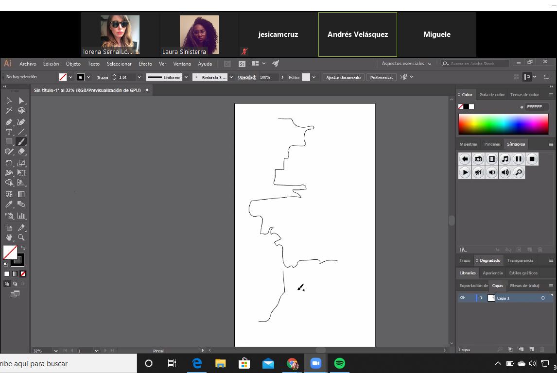Pick the Shaper tool

click(9, 152)
